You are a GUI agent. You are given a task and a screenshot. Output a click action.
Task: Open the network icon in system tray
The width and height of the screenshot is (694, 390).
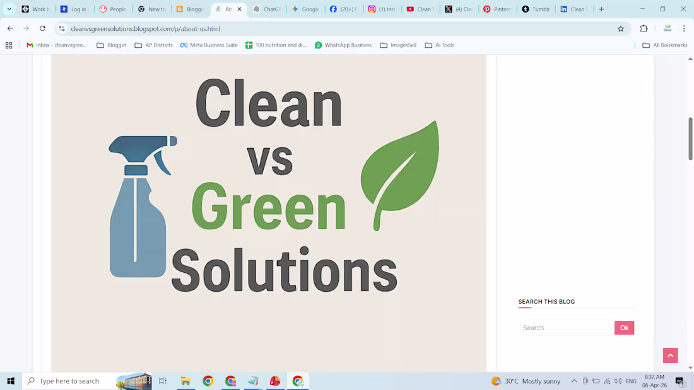(607, 381)
